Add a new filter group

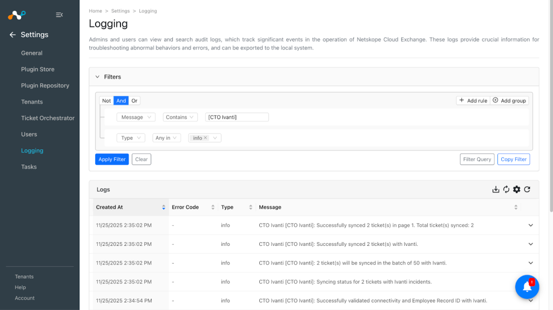point(509,101)
